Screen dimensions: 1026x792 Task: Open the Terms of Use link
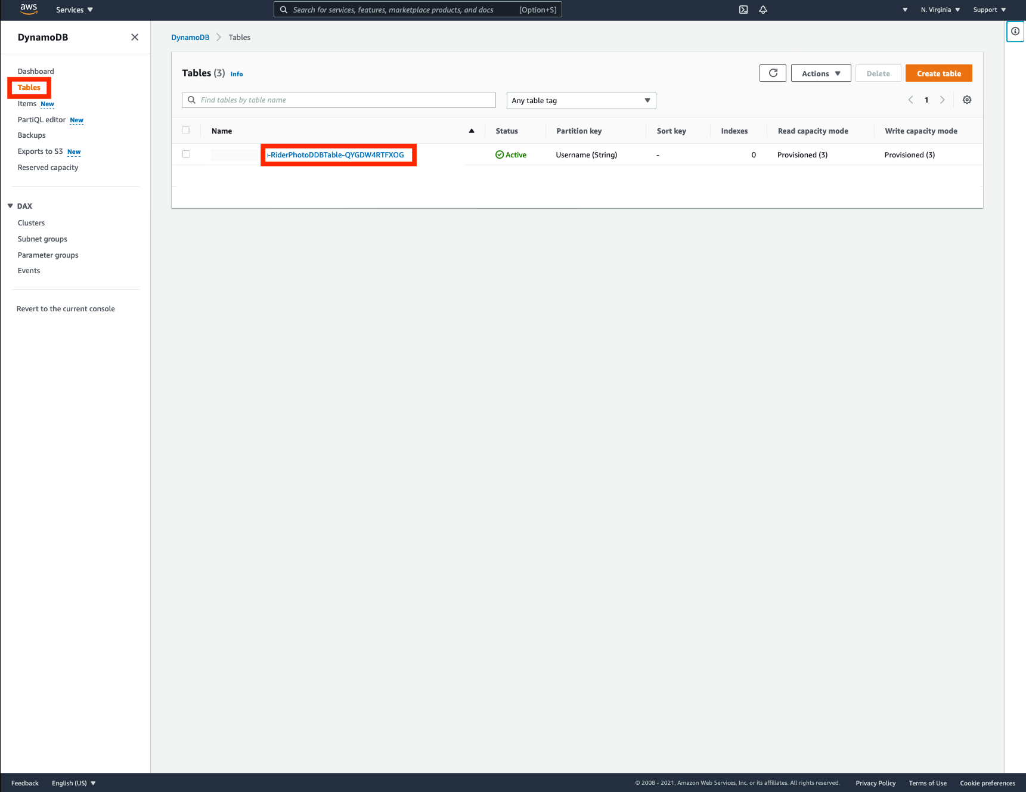click(928, 783)
